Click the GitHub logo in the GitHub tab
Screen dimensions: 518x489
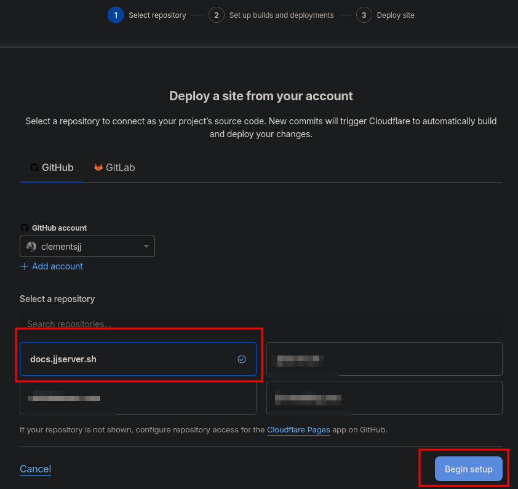click(x=34, y=167)
